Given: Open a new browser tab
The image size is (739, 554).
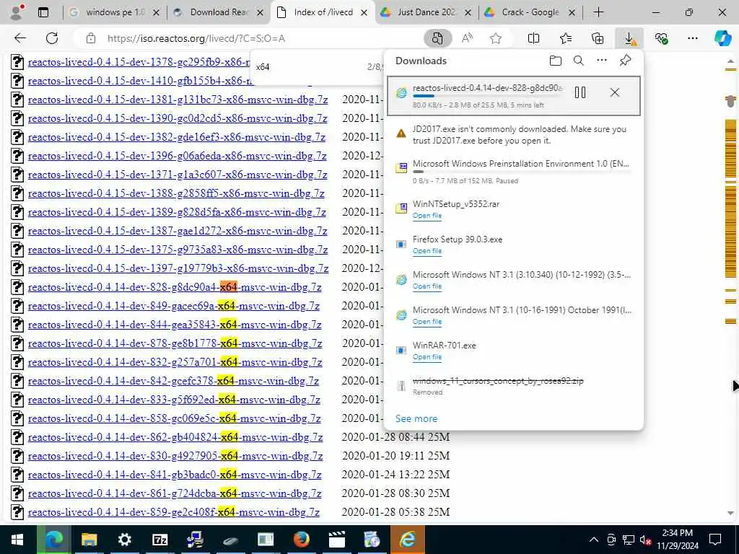Looking at the screenshot, I should (598, 12).
